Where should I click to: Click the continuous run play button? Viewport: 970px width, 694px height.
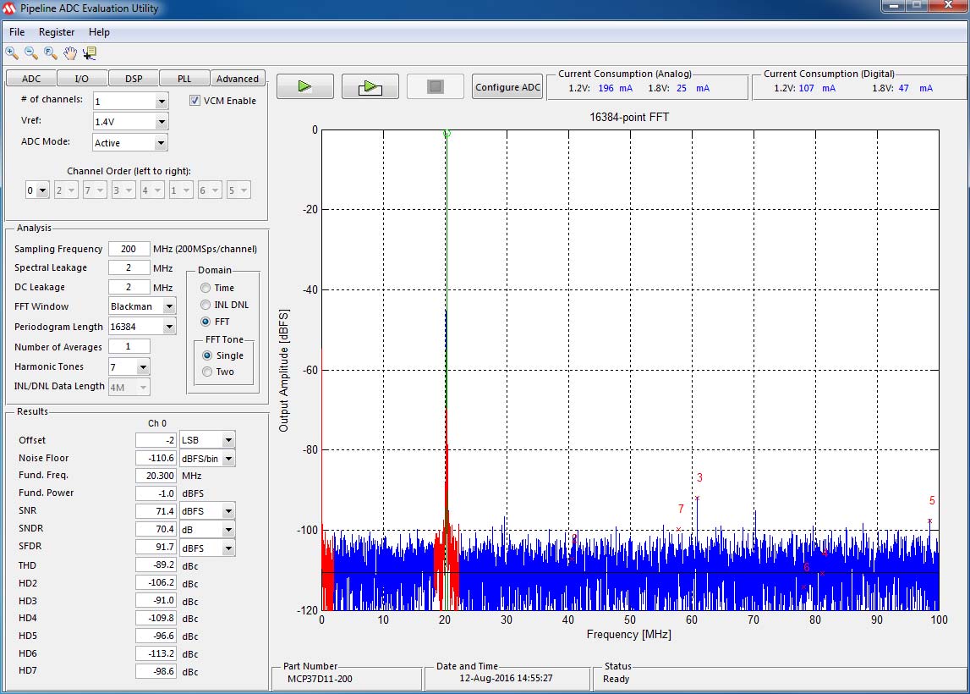[370, 87]
